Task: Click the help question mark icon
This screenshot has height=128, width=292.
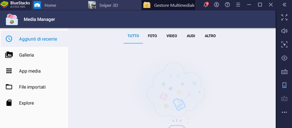Action: (227, 5)
